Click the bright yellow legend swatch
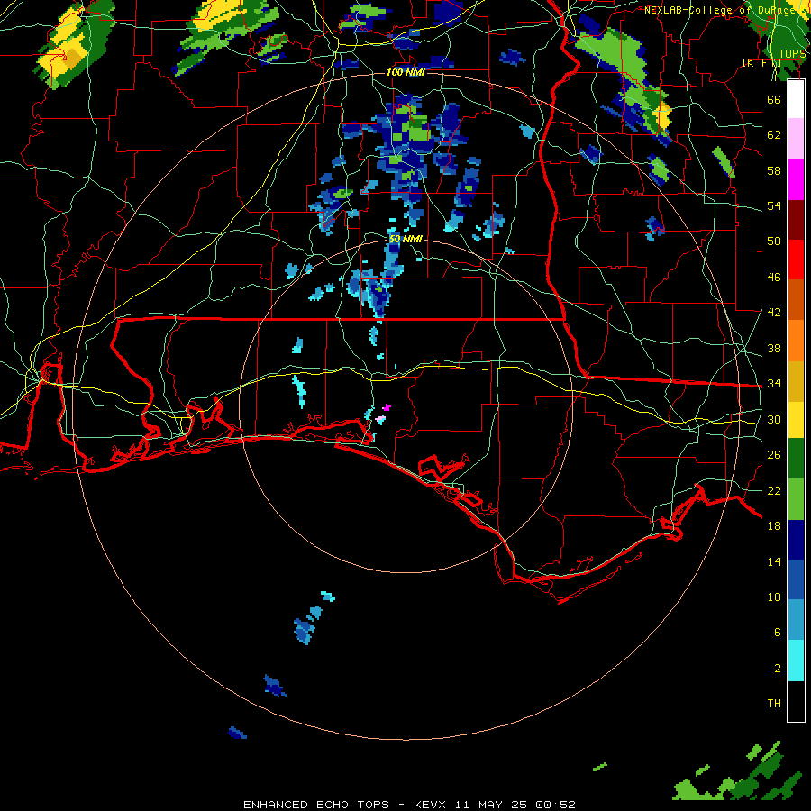 pyautogui.click(x=796, y=420)
